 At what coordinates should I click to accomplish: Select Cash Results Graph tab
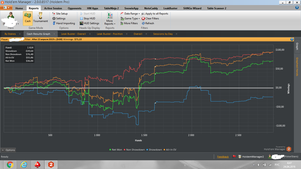38,34
